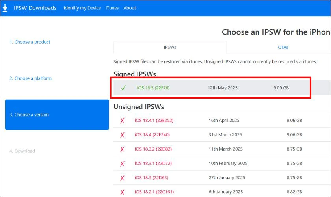This screenshot has height=197, width=331.
Task: Click the red X beside iOS 18.3.1
Action: point(122,164)
